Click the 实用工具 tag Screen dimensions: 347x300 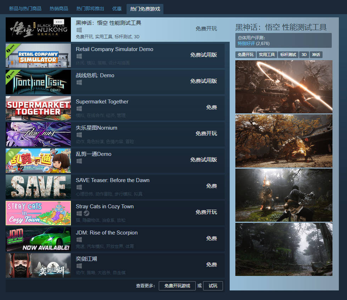tap(267, 55)
